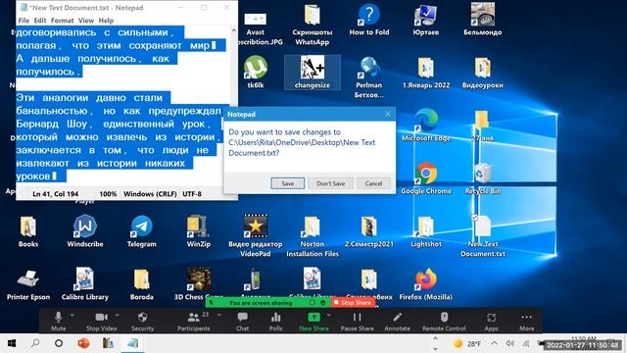
Task: Mute microphone in Zoom toolbar
Action: click(x=58, y=321)
